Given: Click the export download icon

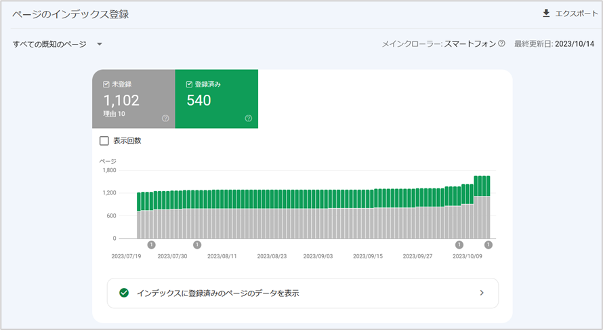Looking at the screenshot, I should point(546,14).
